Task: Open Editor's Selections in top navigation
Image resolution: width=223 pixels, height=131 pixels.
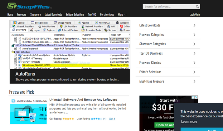Action: click(x=75, y=14)
